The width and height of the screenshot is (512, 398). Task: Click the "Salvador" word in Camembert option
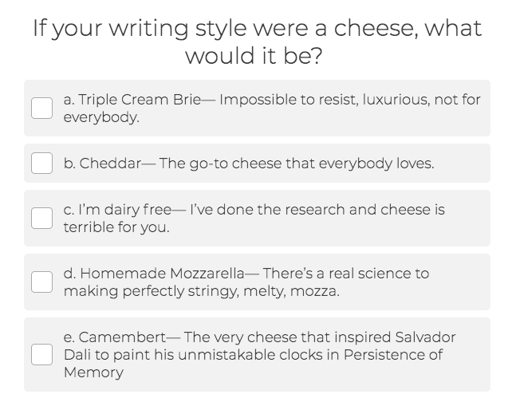(x=425, y=337)
